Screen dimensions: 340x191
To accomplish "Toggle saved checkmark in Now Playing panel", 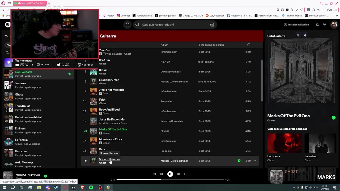I will (x=334, y=118).
